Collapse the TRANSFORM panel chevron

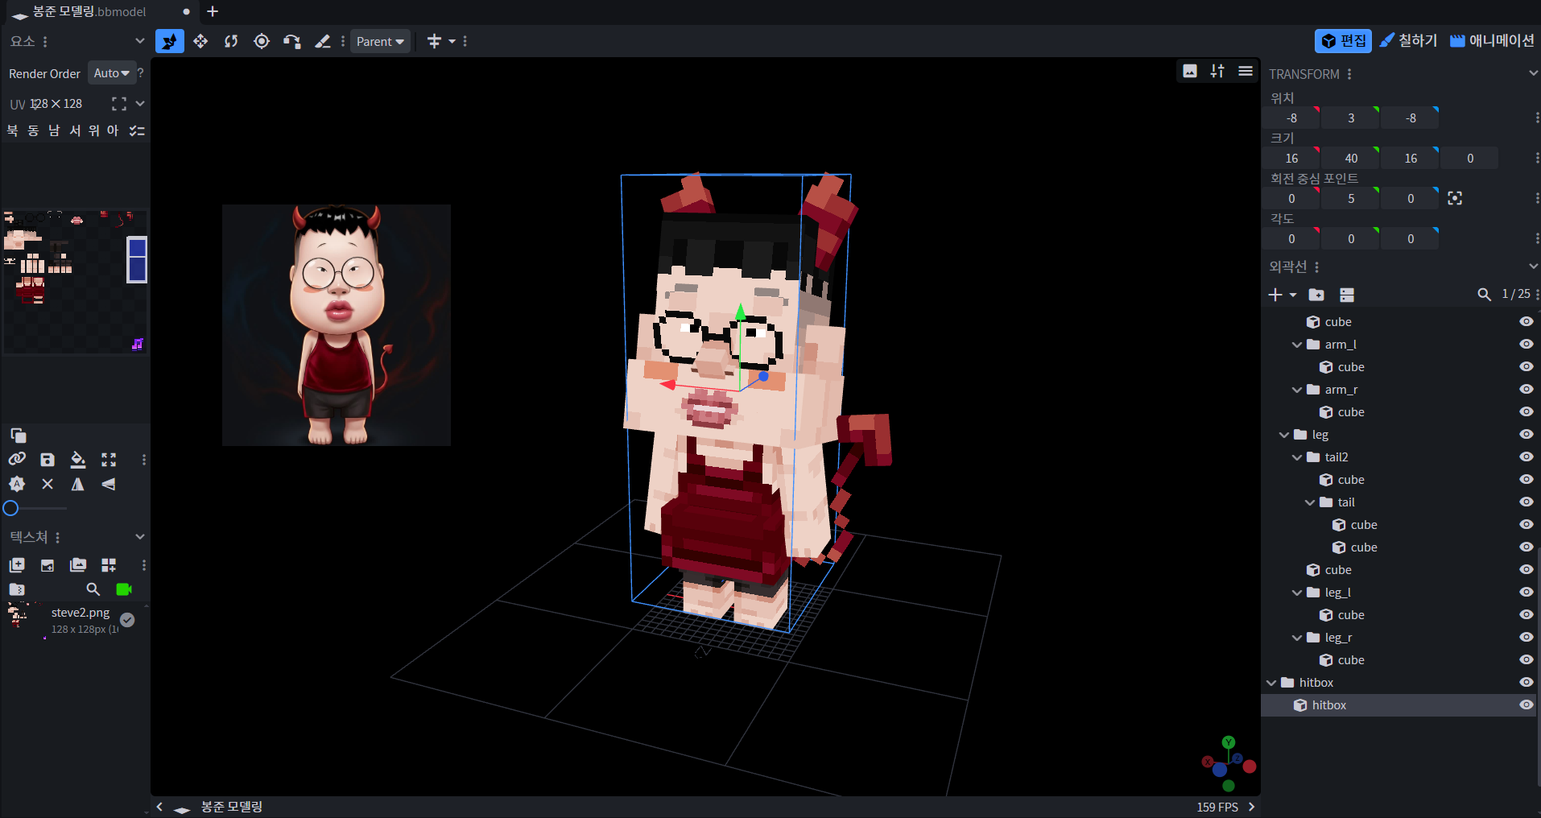(1533, 73)
